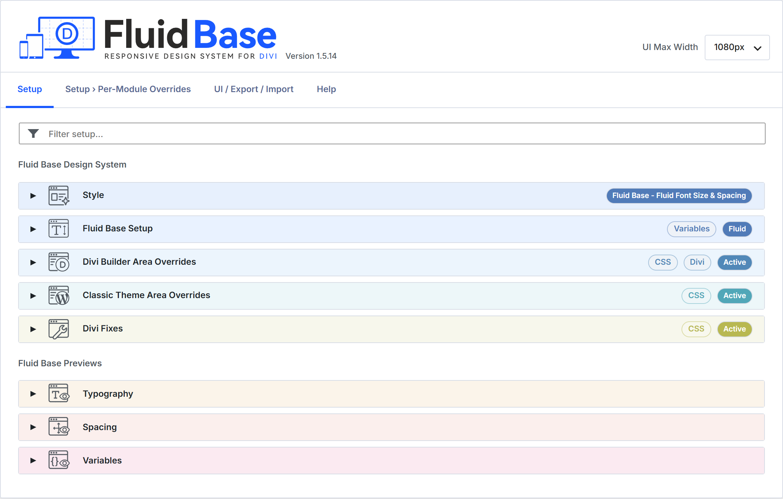Toggle Active badge for Classic Theme Overrides
The image size is (783, 499).
tap(734, 296)
